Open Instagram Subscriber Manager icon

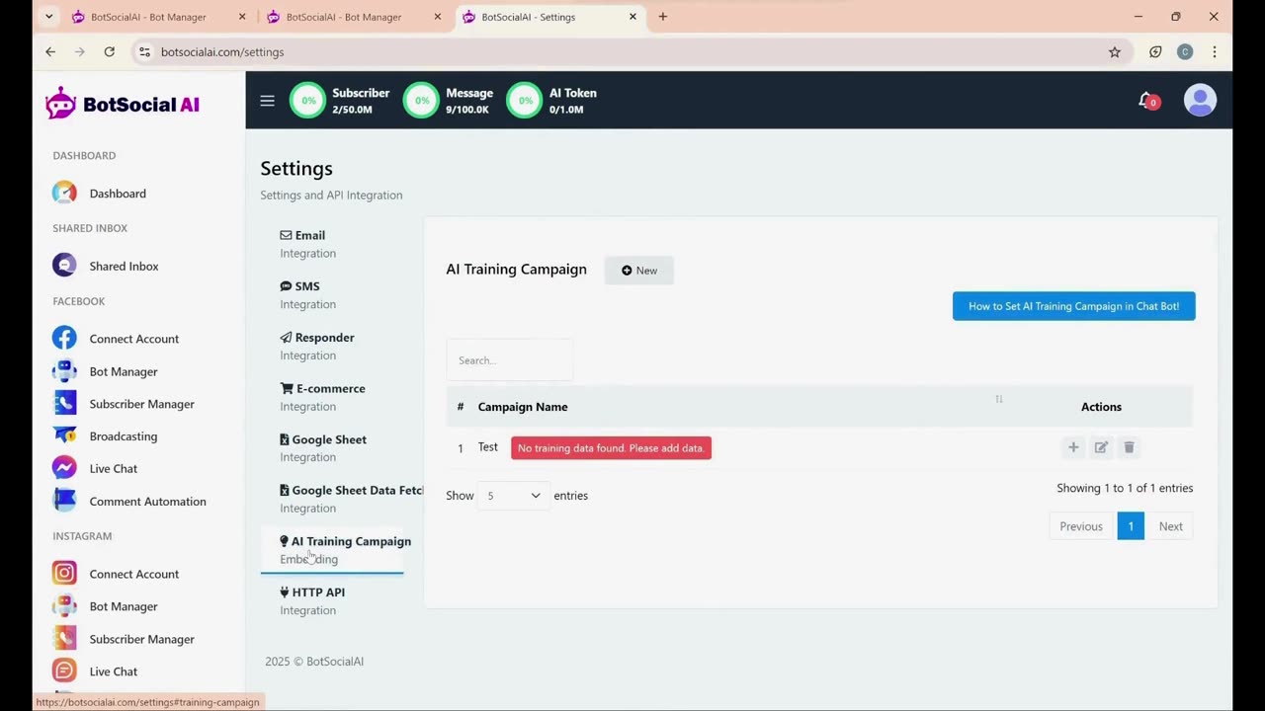tap(64, 639)
